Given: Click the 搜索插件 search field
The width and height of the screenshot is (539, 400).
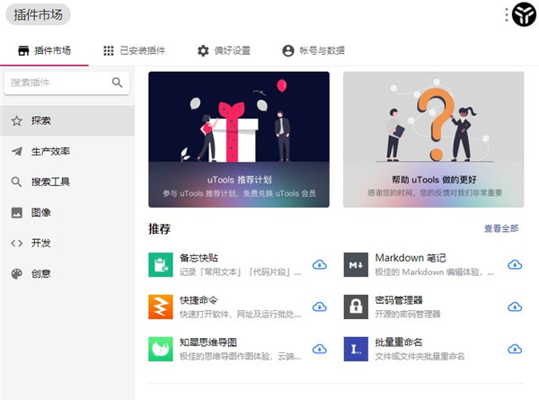Looking at the screenshot, I should (66, 83).
